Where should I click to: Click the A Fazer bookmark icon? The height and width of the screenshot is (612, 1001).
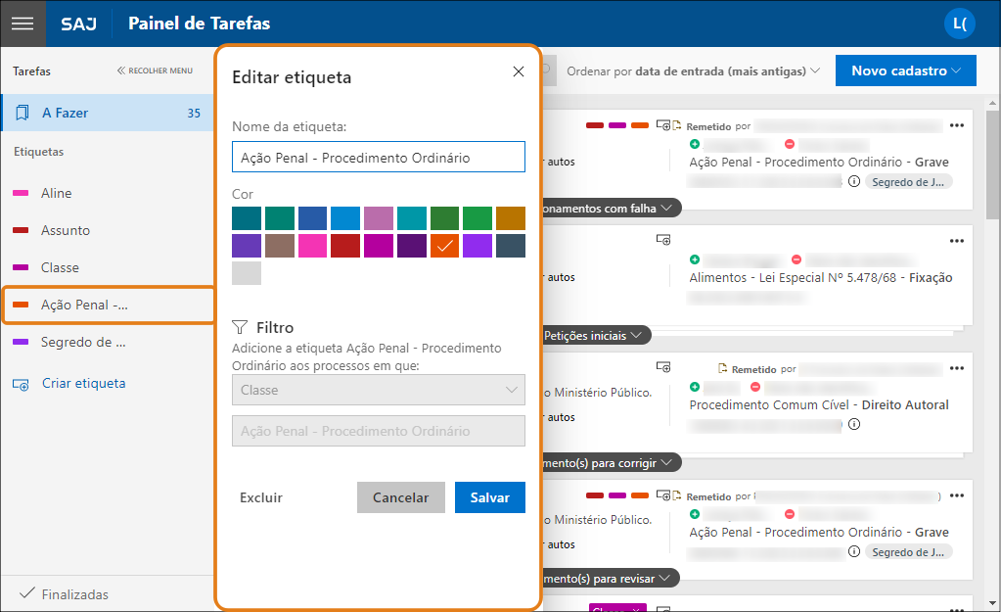point(22,114)
